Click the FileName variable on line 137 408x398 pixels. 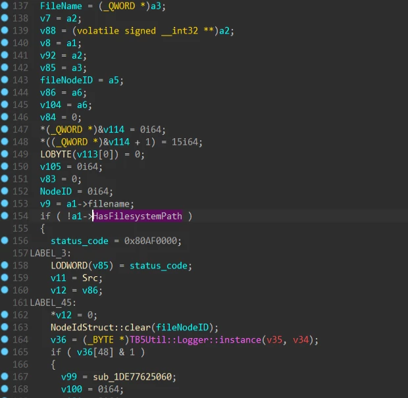click(61, 6)
